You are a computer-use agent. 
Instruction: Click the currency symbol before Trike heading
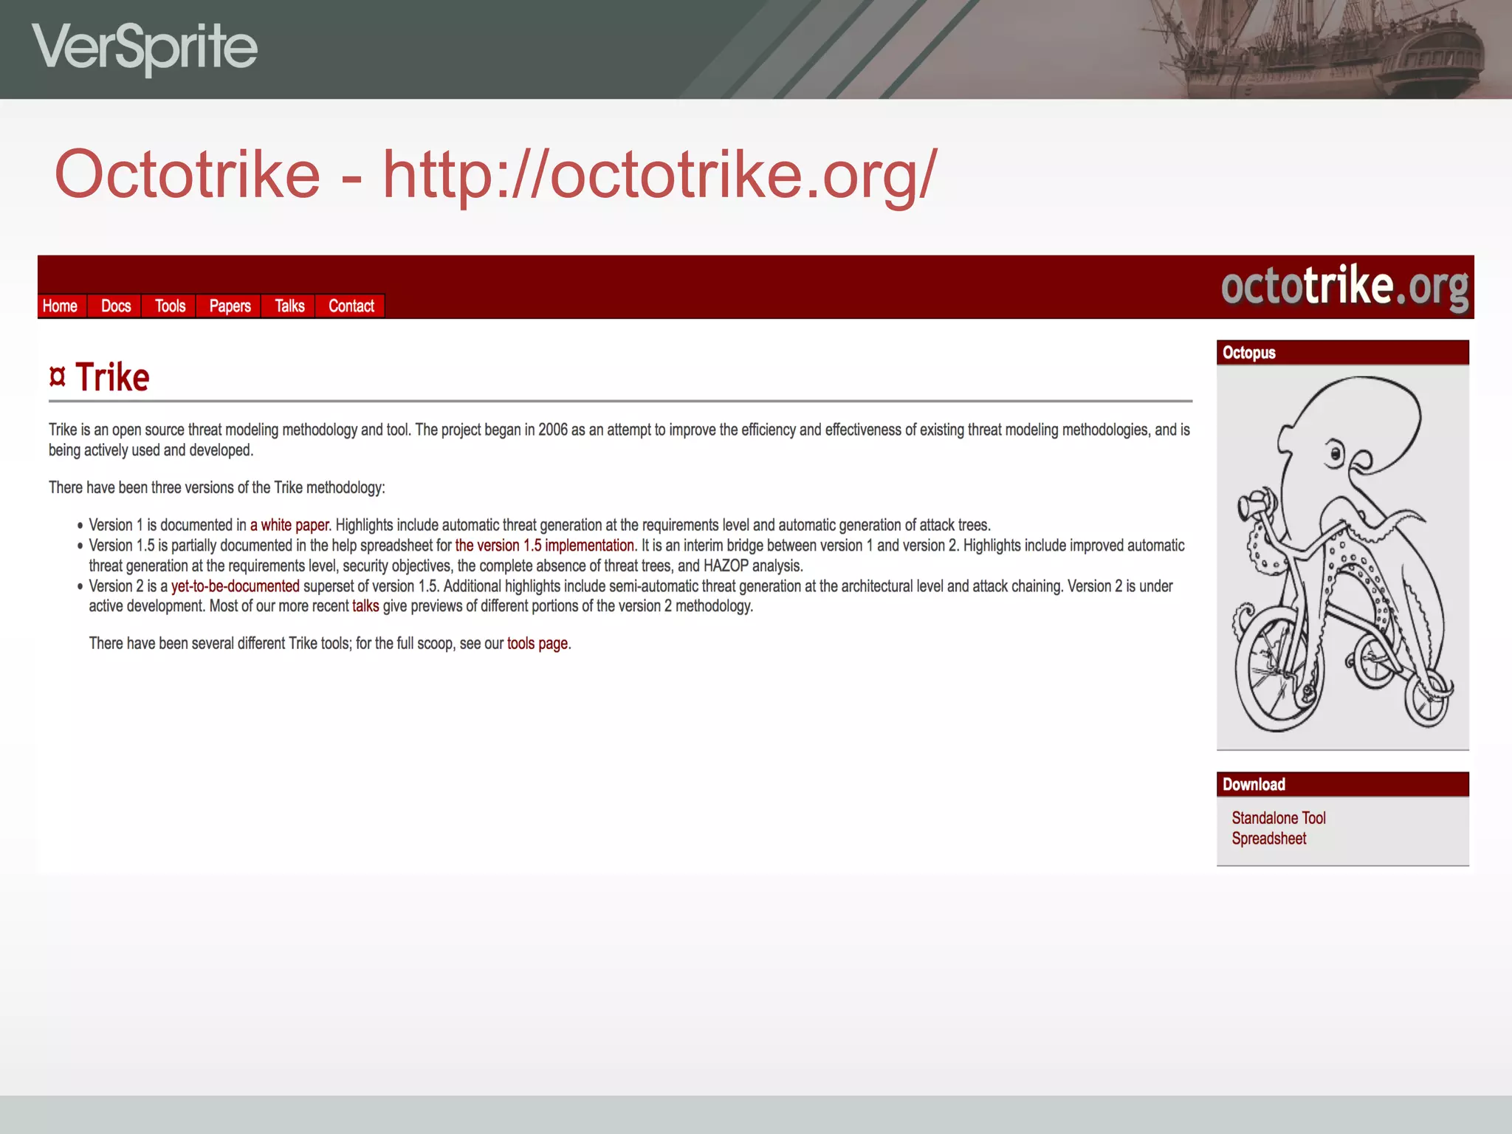58,377
